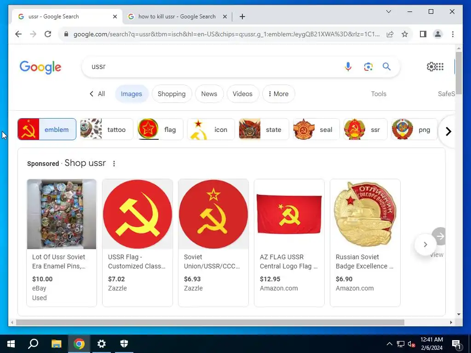Toggle the selected emblem filter chip
This screenshot has width=471, height=353.
pos(47,129)
